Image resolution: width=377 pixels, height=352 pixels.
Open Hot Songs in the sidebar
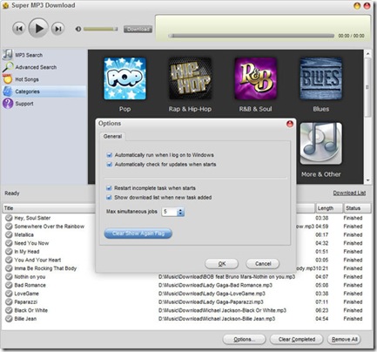[27, 79]
